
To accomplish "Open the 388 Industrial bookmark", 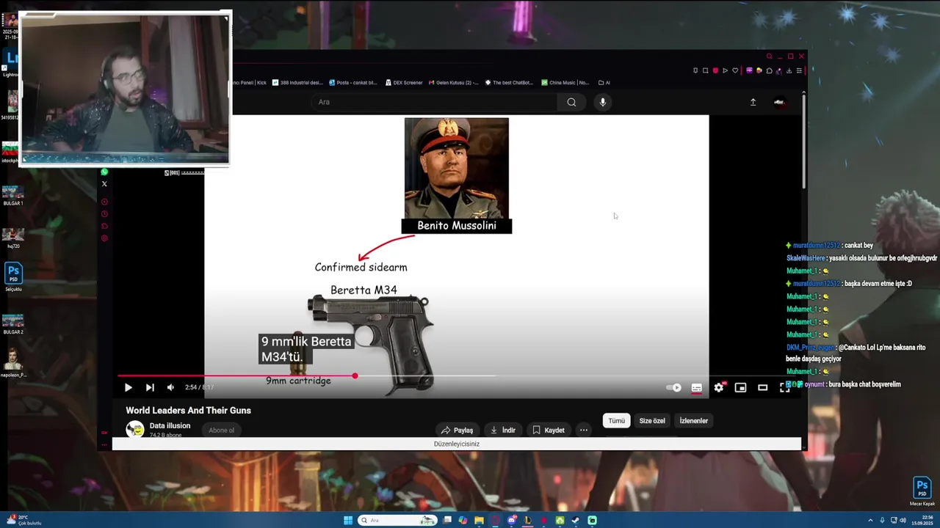I will pos(297,83).
